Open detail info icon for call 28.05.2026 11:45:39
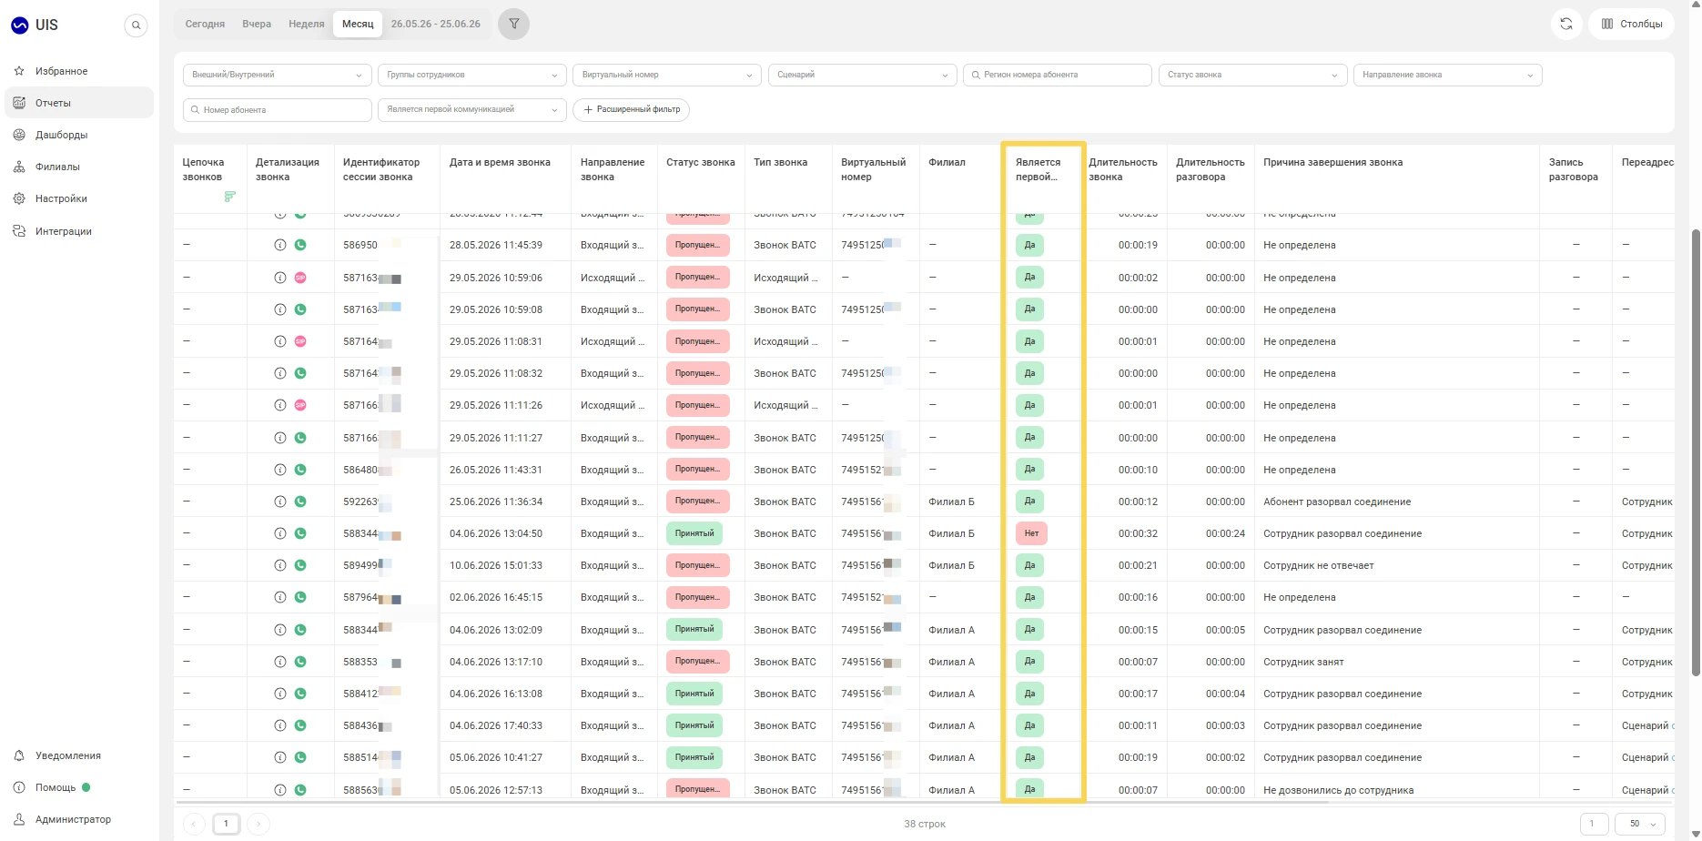This screenshot has height=841, width=1702. (280, 245)
